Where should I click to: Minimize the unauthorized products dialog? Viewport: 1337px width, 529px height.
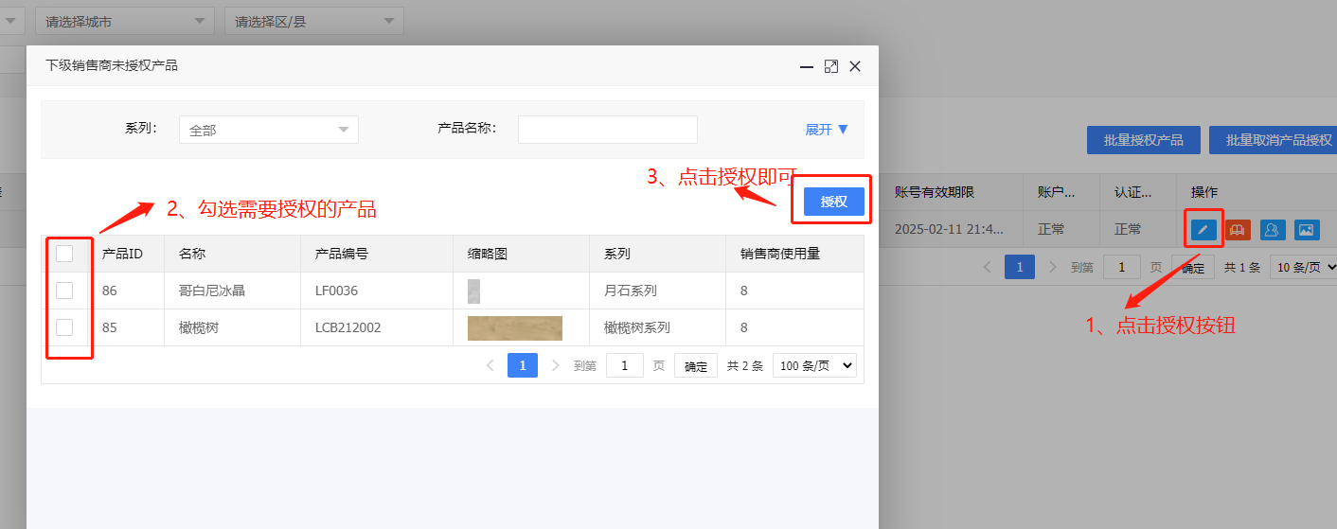point(807,66)
